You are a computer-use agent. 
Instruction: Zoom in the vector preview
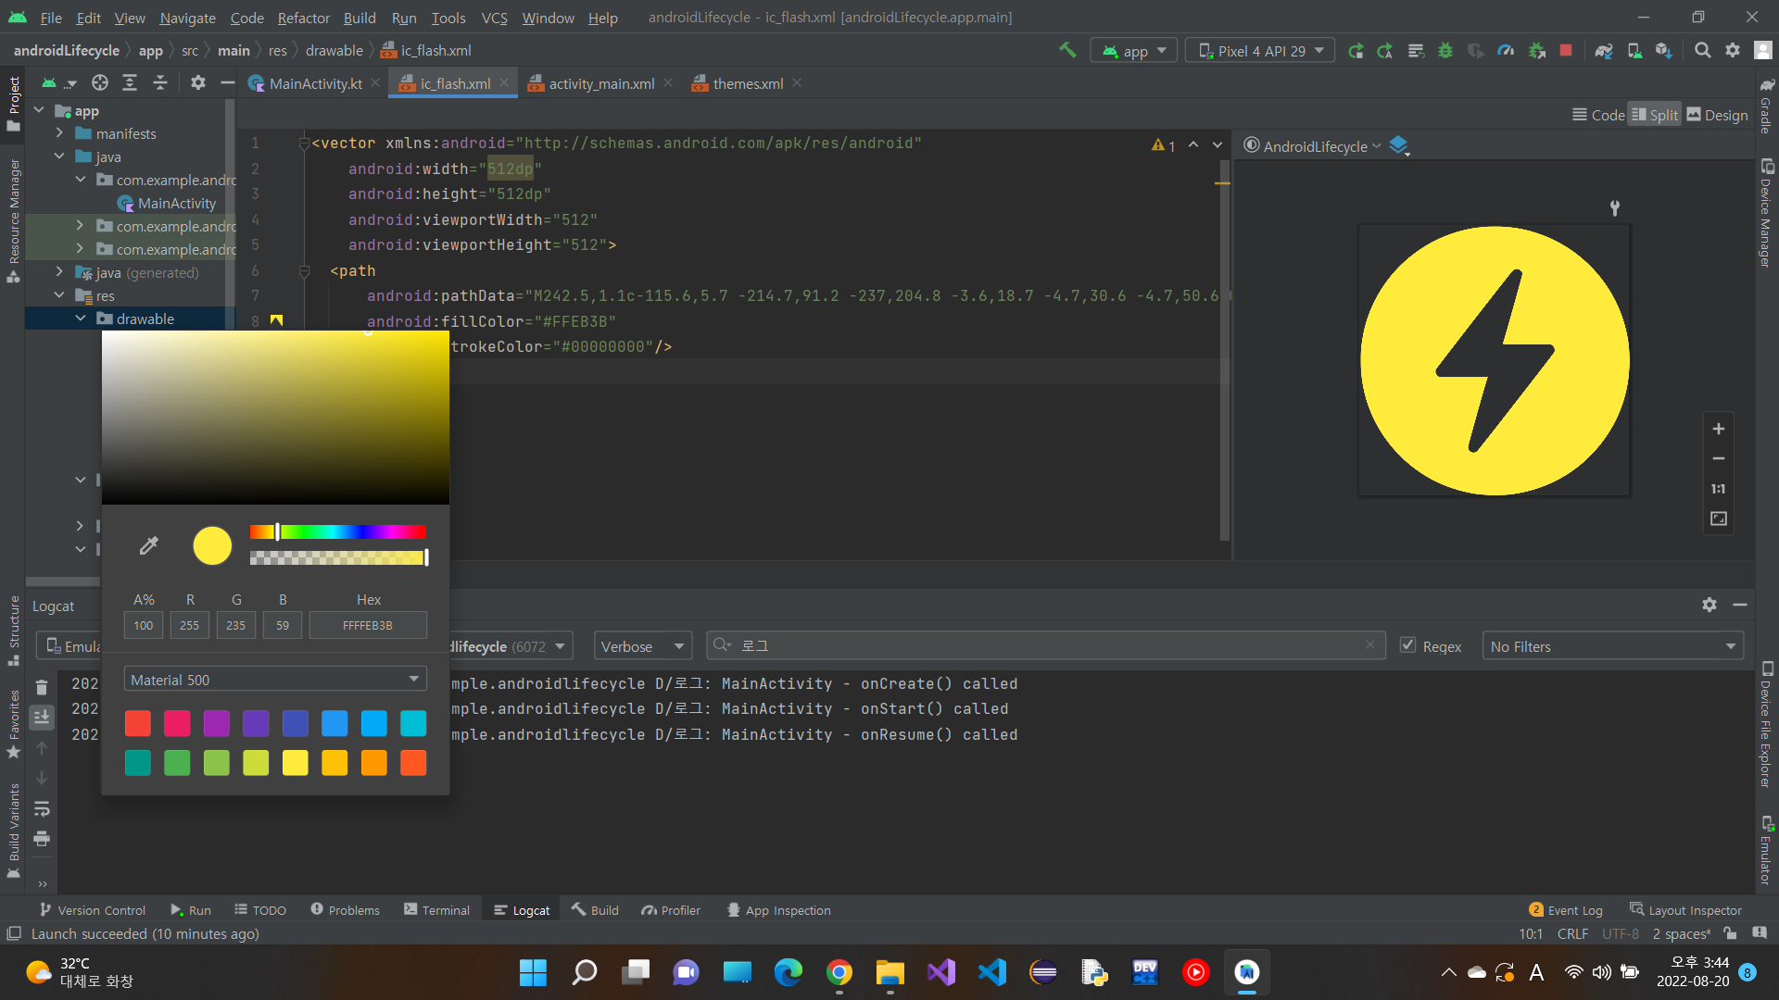pyautogui.click(x=1718, y=429)
